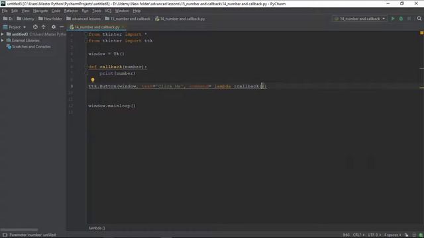
Task: Open the Project view selector dropdown
Action: click(15, 27)
